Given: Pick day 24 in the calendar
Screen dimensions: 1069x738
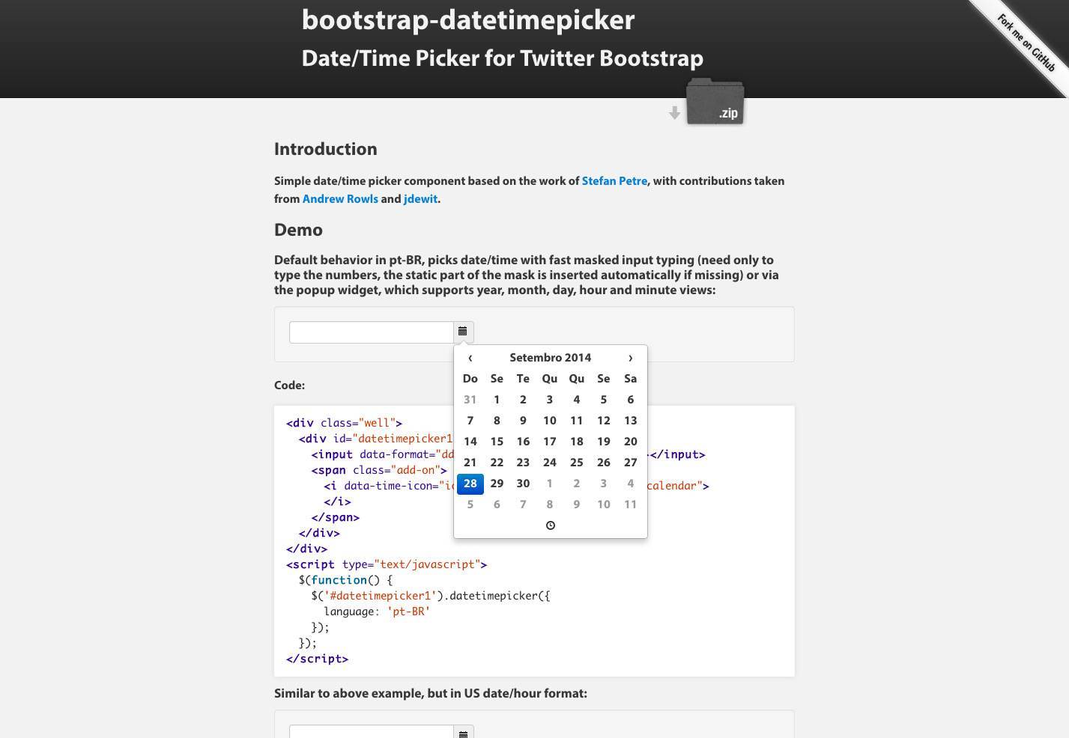Looking at the screenshot, I should tap(550, 463).
